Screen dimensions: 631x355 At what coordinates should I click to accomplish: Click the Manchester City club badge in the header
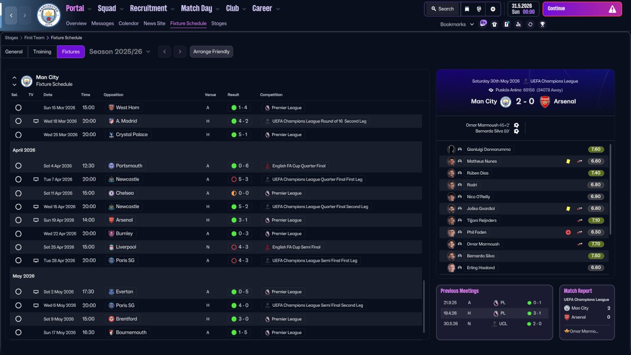(x=49, y=15)
